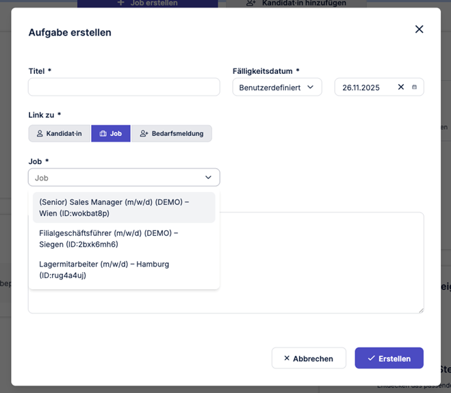Select the Kandidat·in link option
Image resolution: width=451 pixels, height=393 pixels.
tap(59, 133)
